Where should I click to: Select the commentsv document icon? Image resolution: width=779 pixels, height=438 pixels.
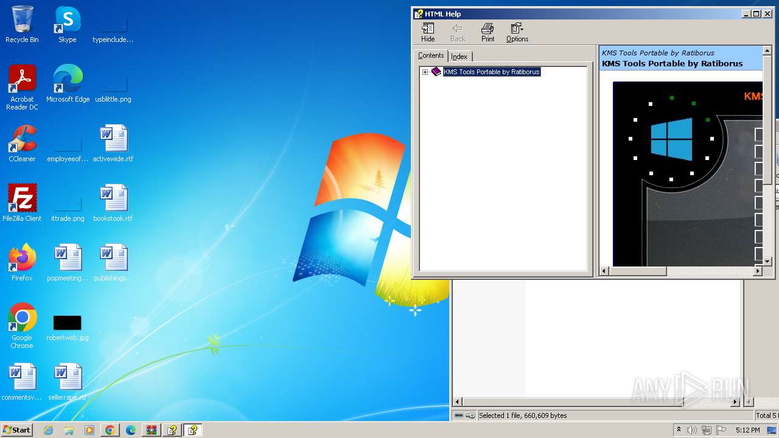pyautogui.click(x=22, y=382)
